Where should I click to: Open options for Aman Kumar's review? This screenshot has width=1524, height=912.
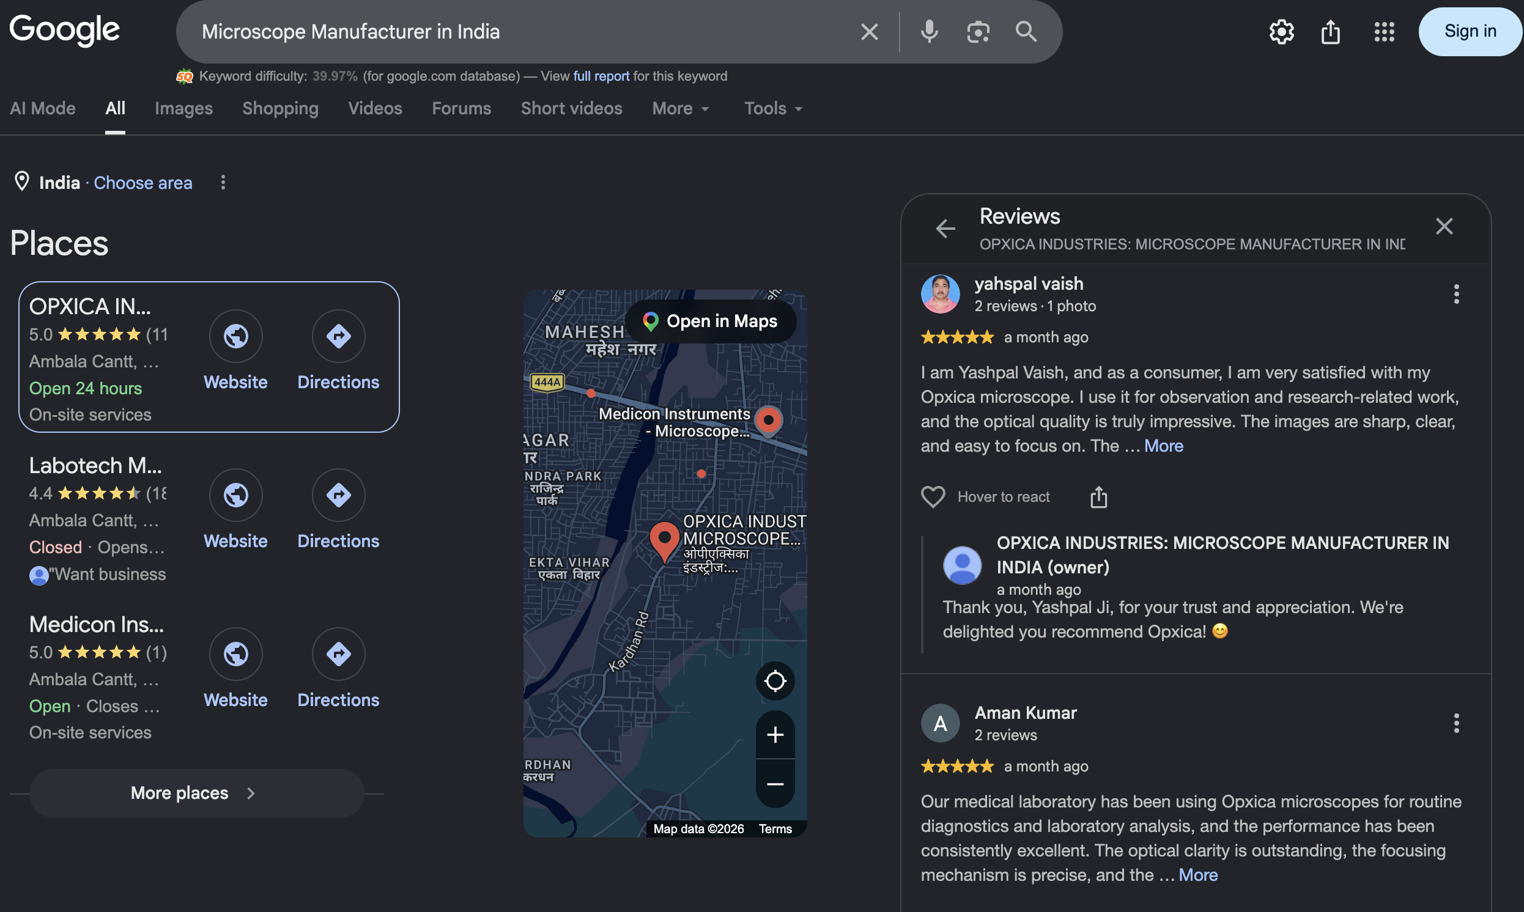(x=1456, y=723)
